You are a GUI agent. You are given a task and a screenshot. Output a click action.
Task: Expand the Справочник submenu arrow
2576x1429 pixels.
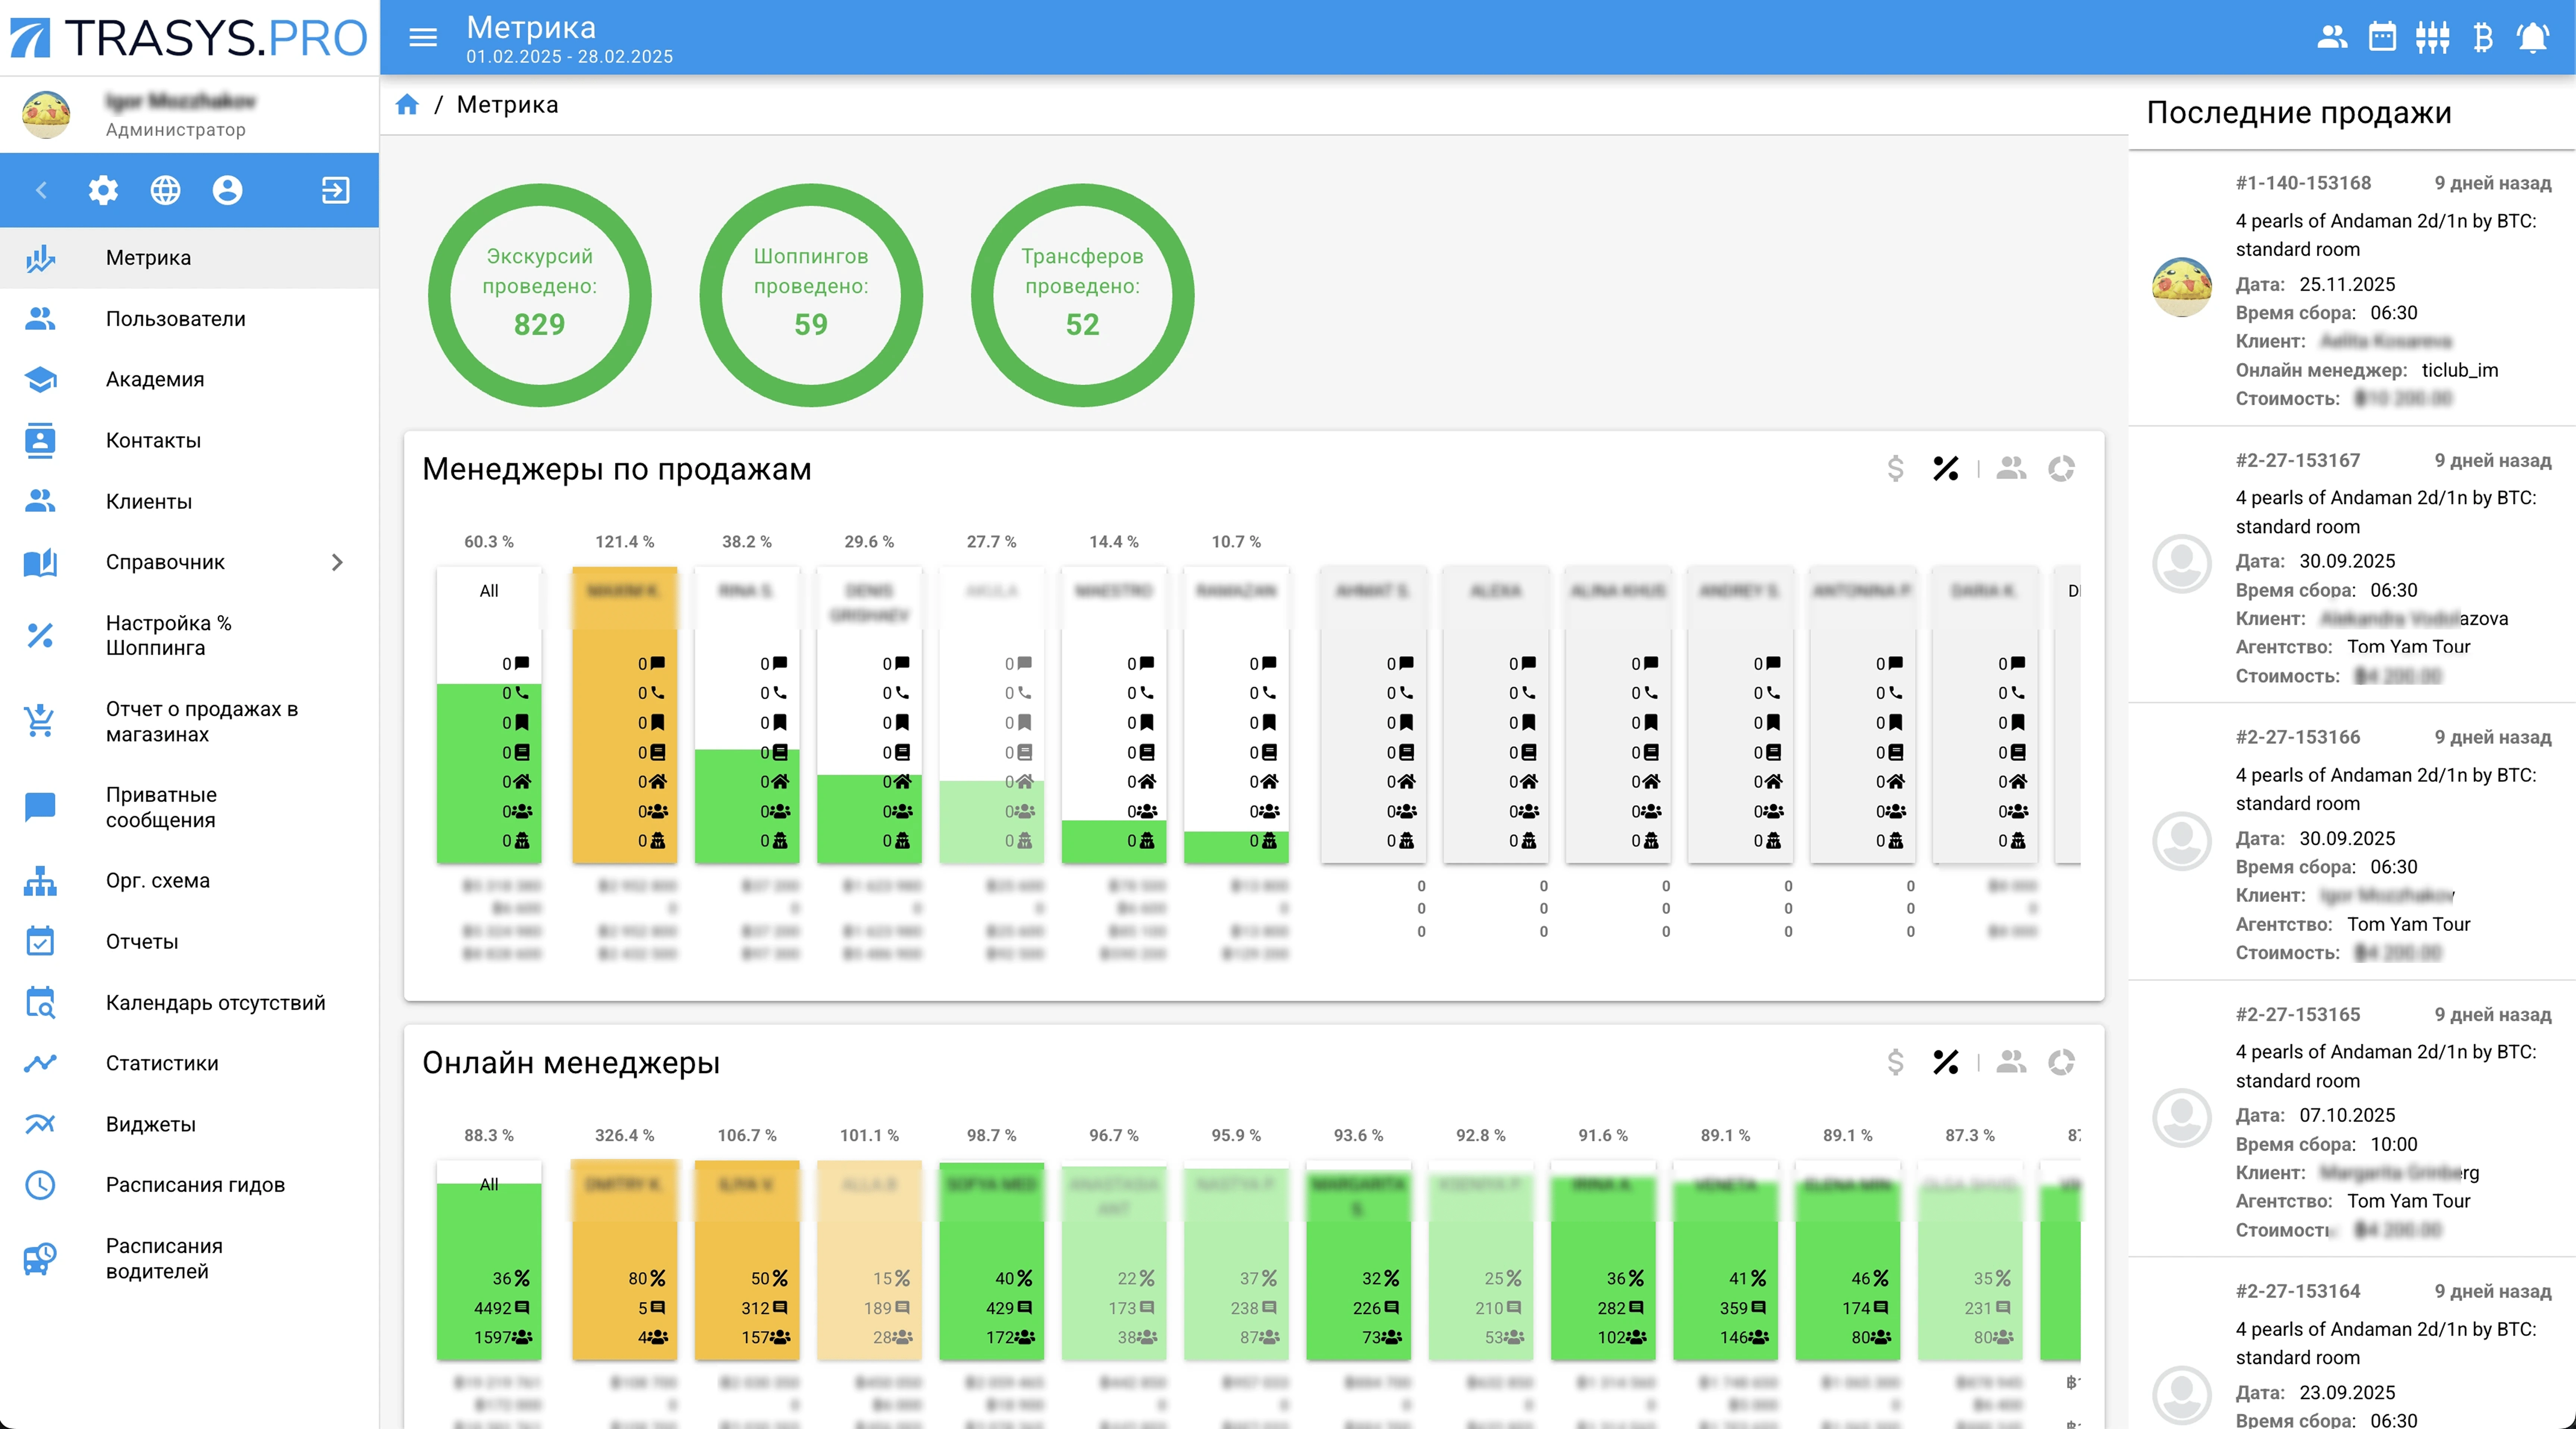pos(337,562)
